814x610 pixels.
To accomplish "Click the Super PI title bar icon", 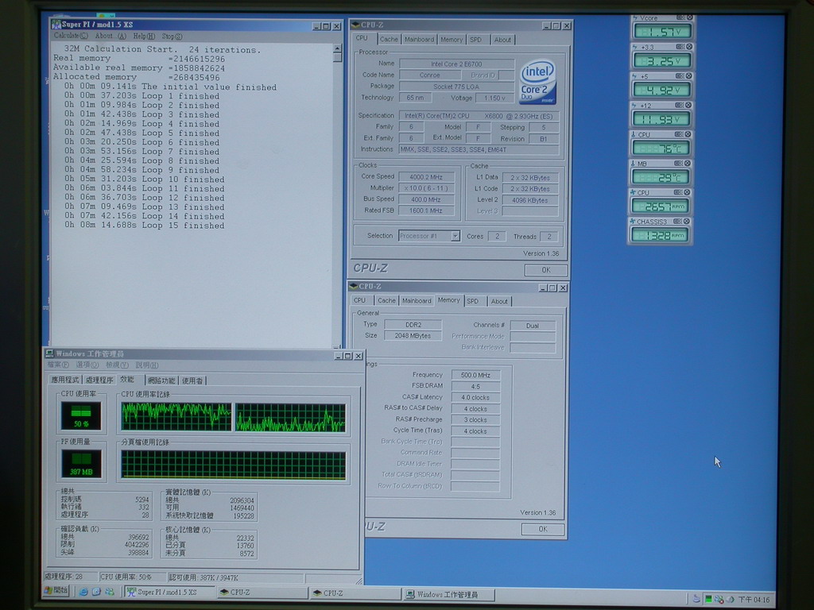I will [56, 25].
